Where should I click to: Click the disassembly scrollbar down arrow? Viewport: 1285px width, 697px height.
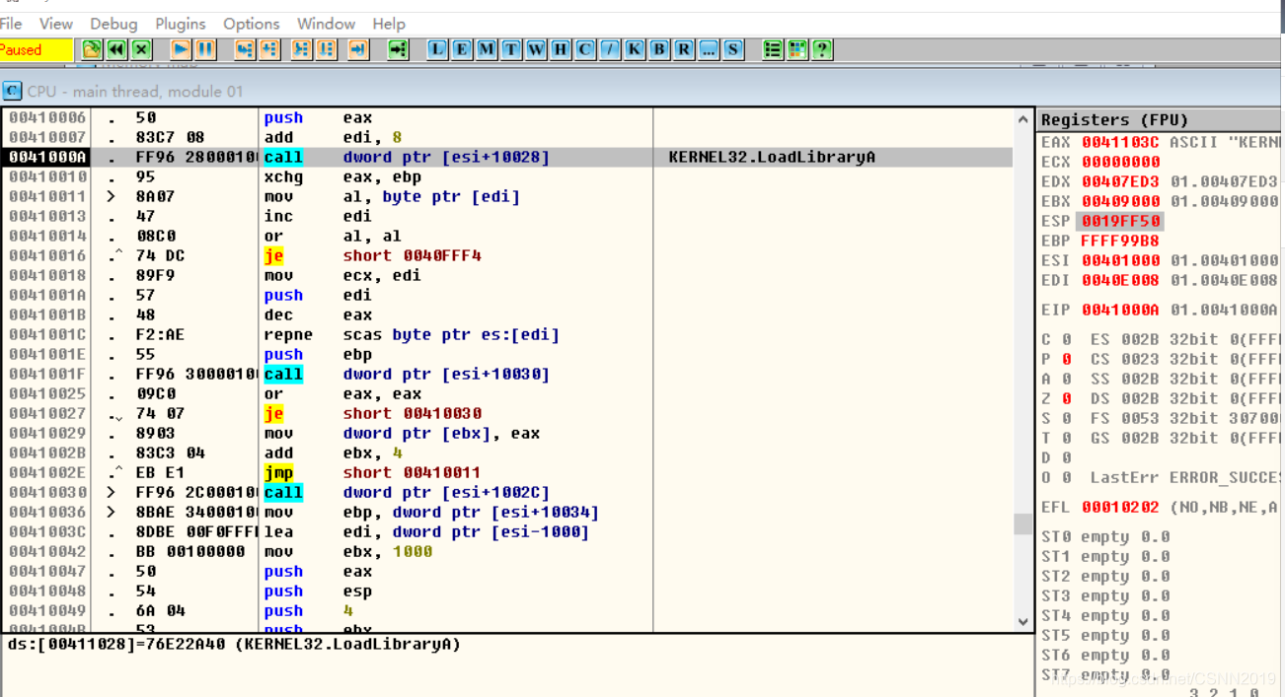(x=1023, y=622)
